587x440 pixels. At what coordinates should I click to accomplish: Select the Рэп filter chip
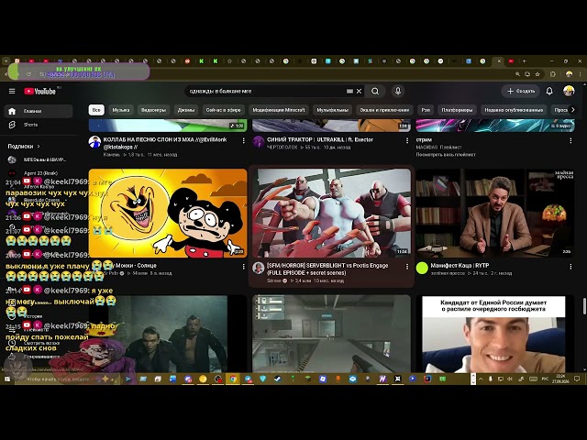pyautogui.click(x=426, y=110)
